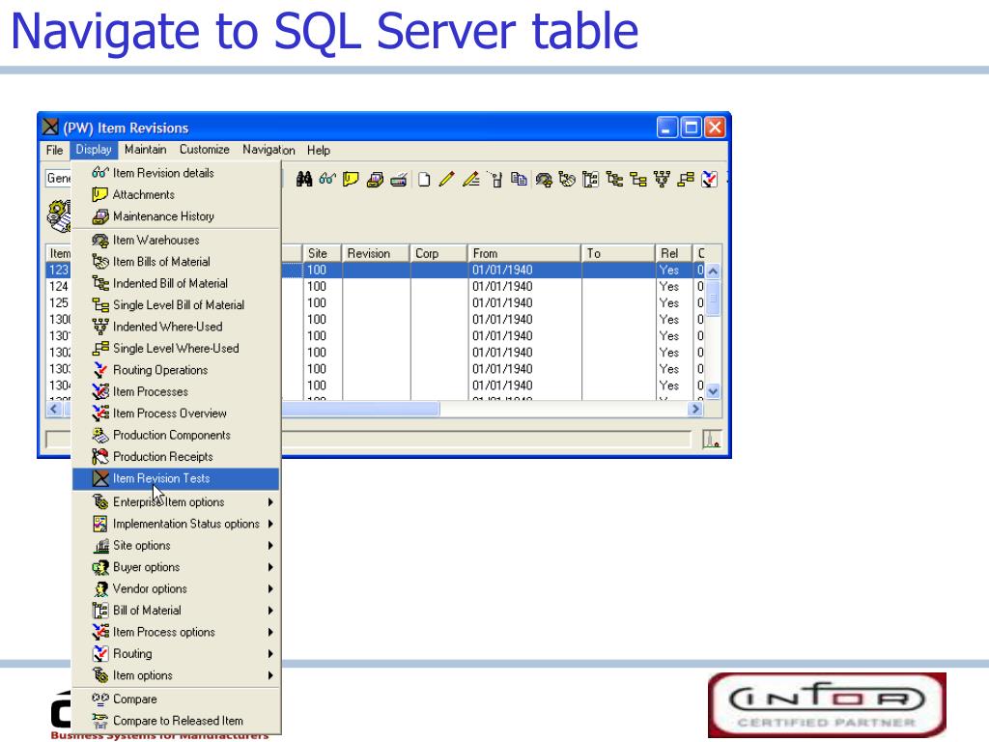Click the trash can Delete toolbar icon
Image resolution: width=989 pixels, height=742 pixels.
[x=496, y=179]
